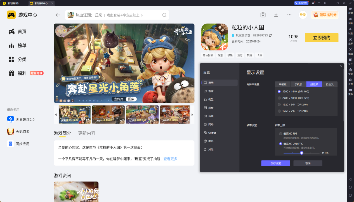The height and width of the screenshot is (202, 354).
Task: Open 机型 device model settings category
Action: [220, 99]
